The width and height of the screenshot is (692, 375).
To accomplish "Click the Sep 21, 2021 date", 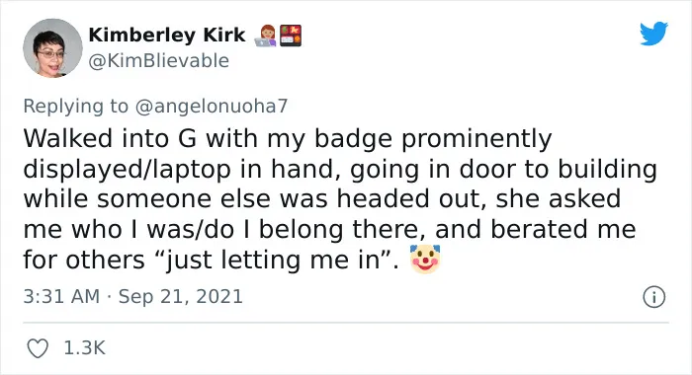I will pos(181,296).
